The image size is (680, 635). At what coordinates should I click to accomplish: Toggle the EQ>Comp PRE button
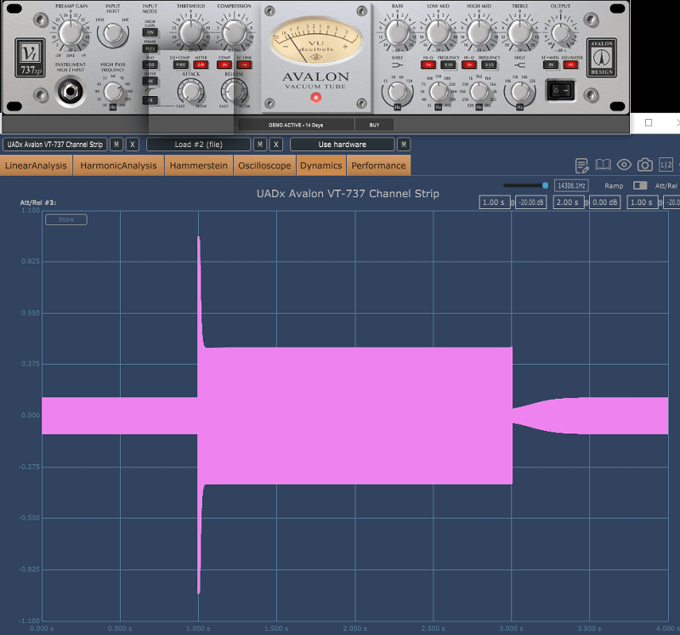(x=181, y=65)
